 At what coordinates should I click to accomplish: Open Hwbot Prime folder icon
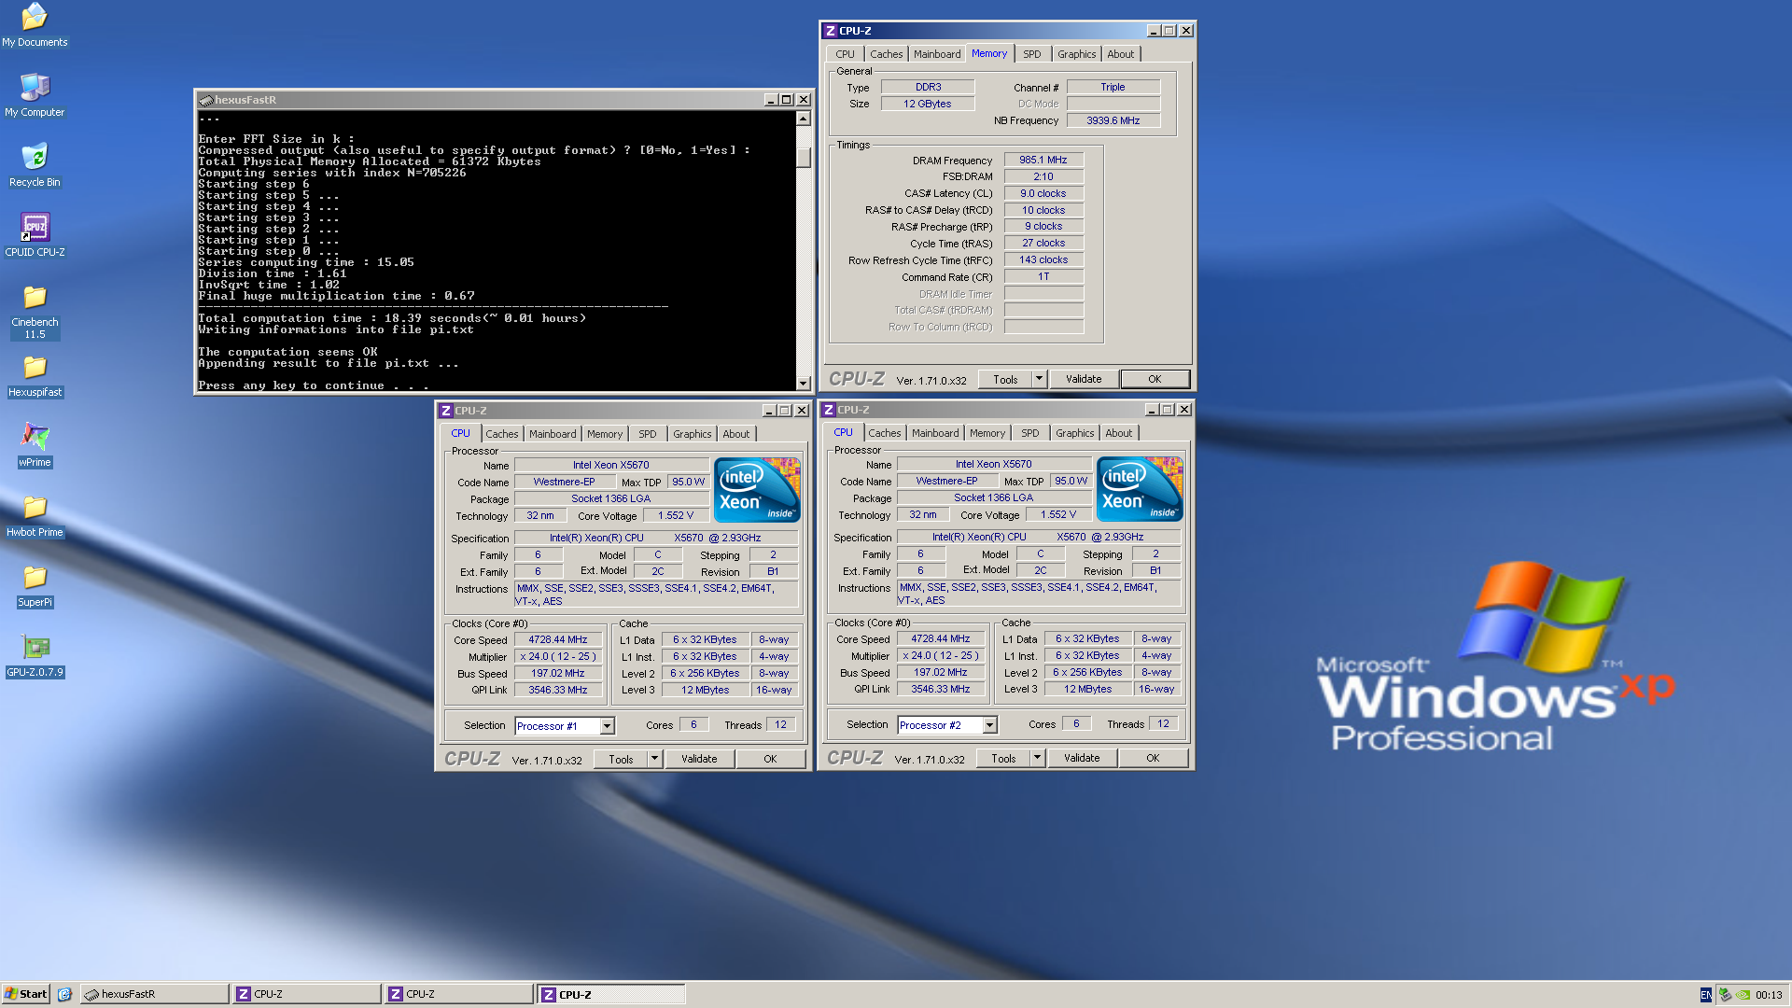(x=35, y=516)
